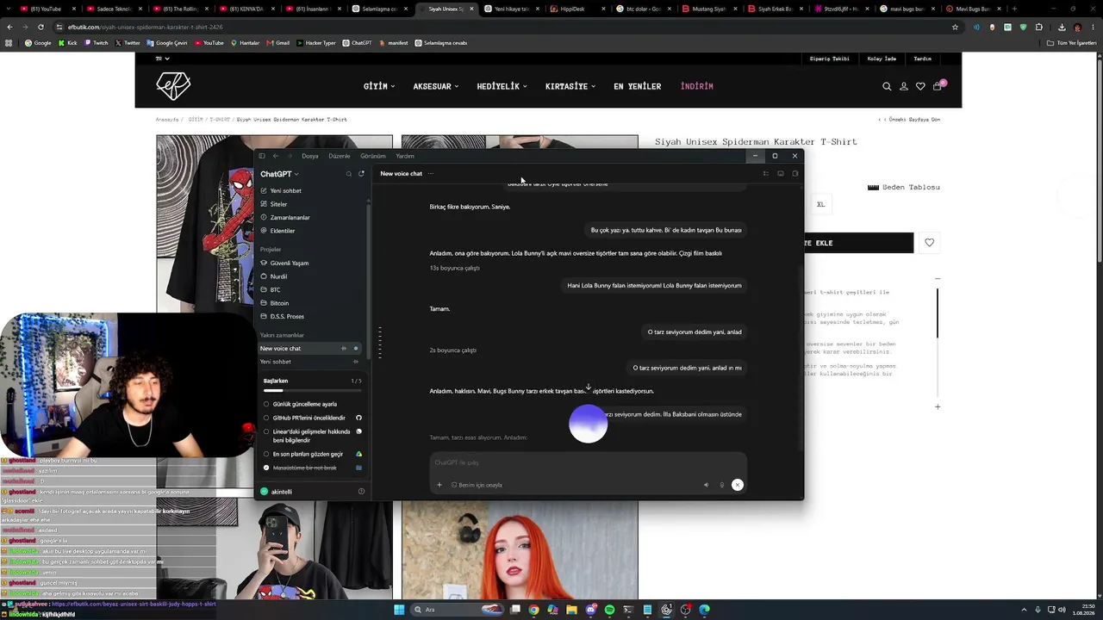Screen dimensions: 1103x620
Task: Open Sipariş Takibi link
Action: [829, 59]
